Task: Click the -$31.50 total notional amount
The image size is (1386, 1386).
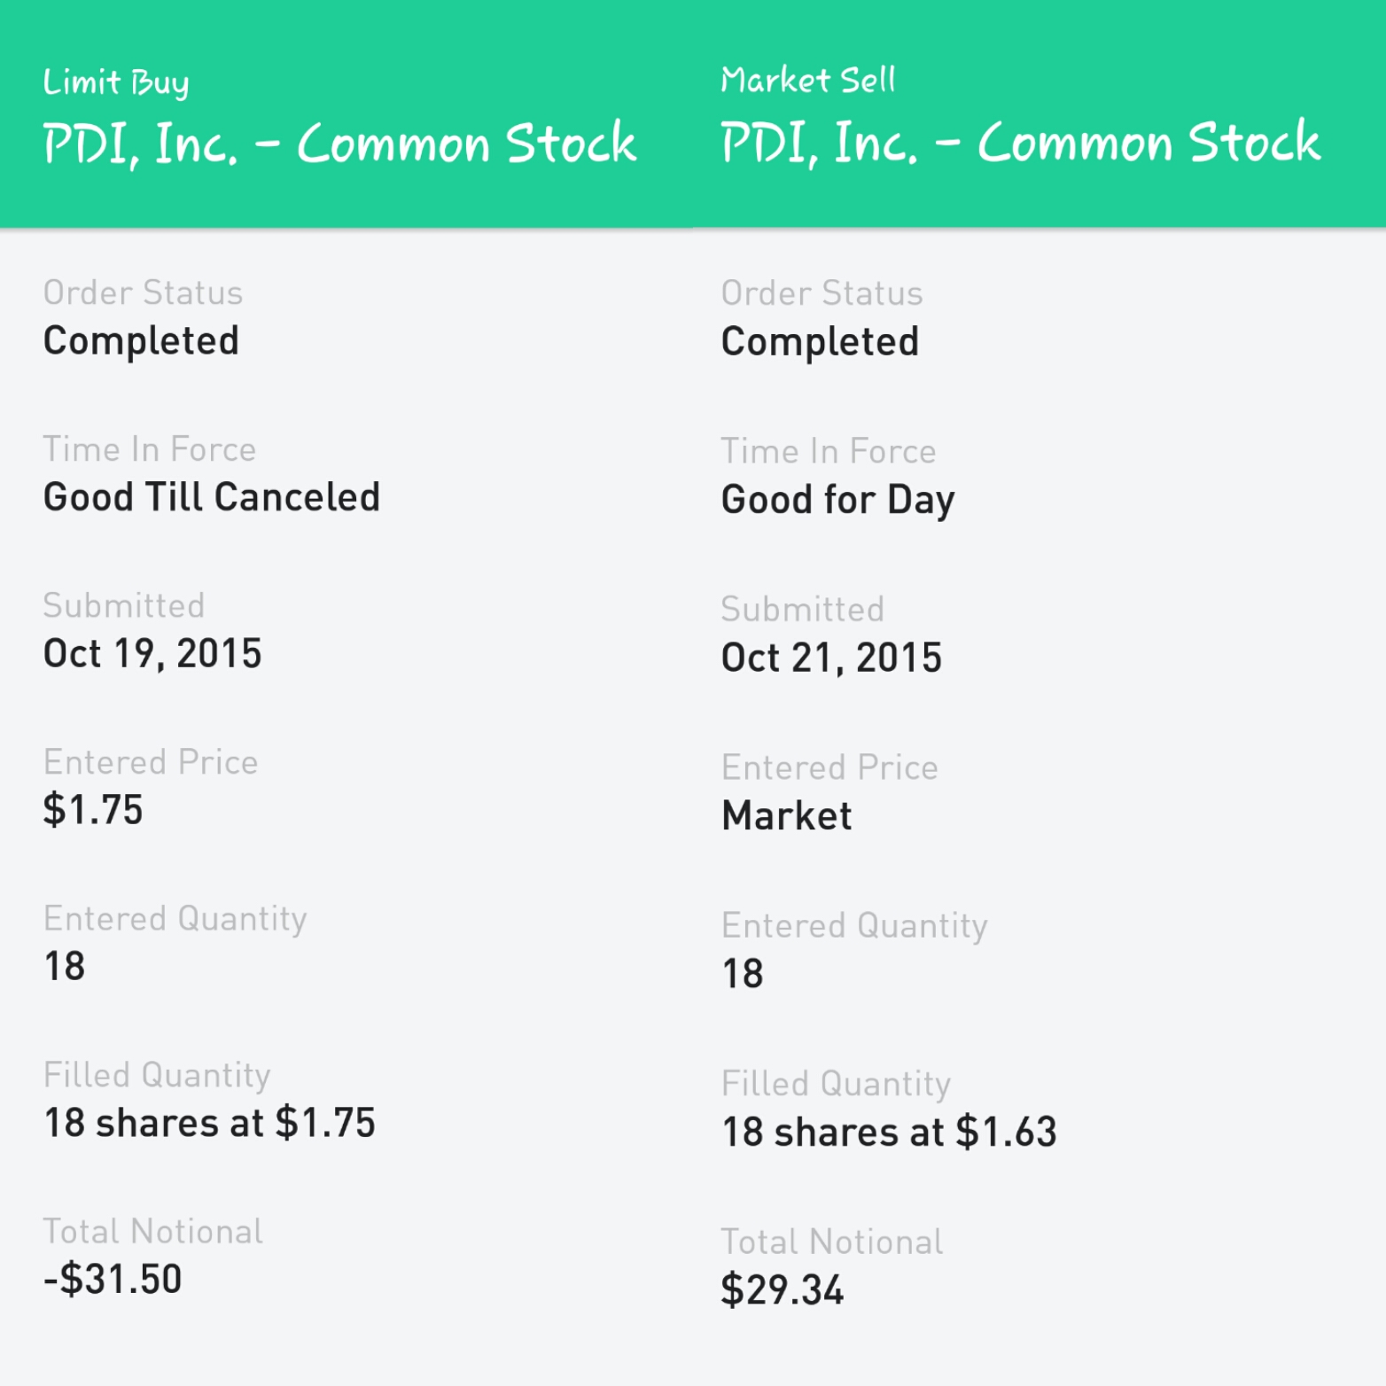Action: click(x=113, y=1279)
